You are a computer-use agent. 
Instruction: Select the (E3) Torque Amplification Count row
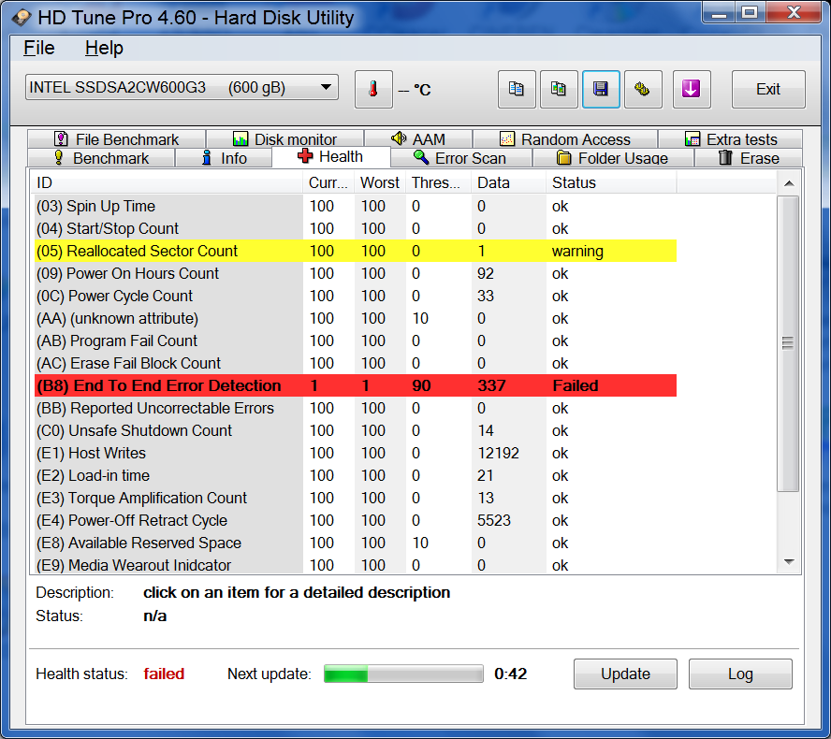coord(356,498)
